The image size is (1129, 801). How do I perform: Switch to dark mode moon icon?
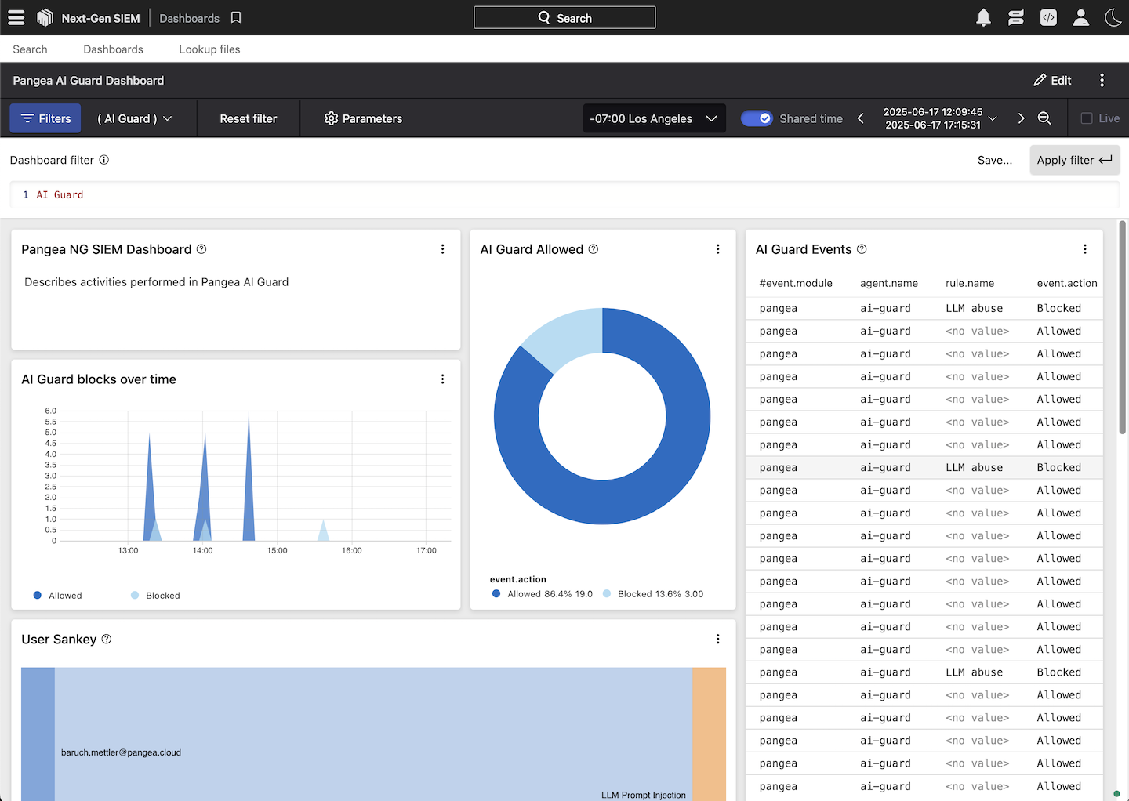(1113, 17)
